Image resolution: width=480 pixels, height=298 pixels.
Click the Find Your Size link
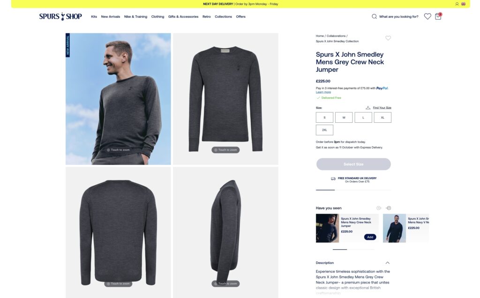click(382, 108)
